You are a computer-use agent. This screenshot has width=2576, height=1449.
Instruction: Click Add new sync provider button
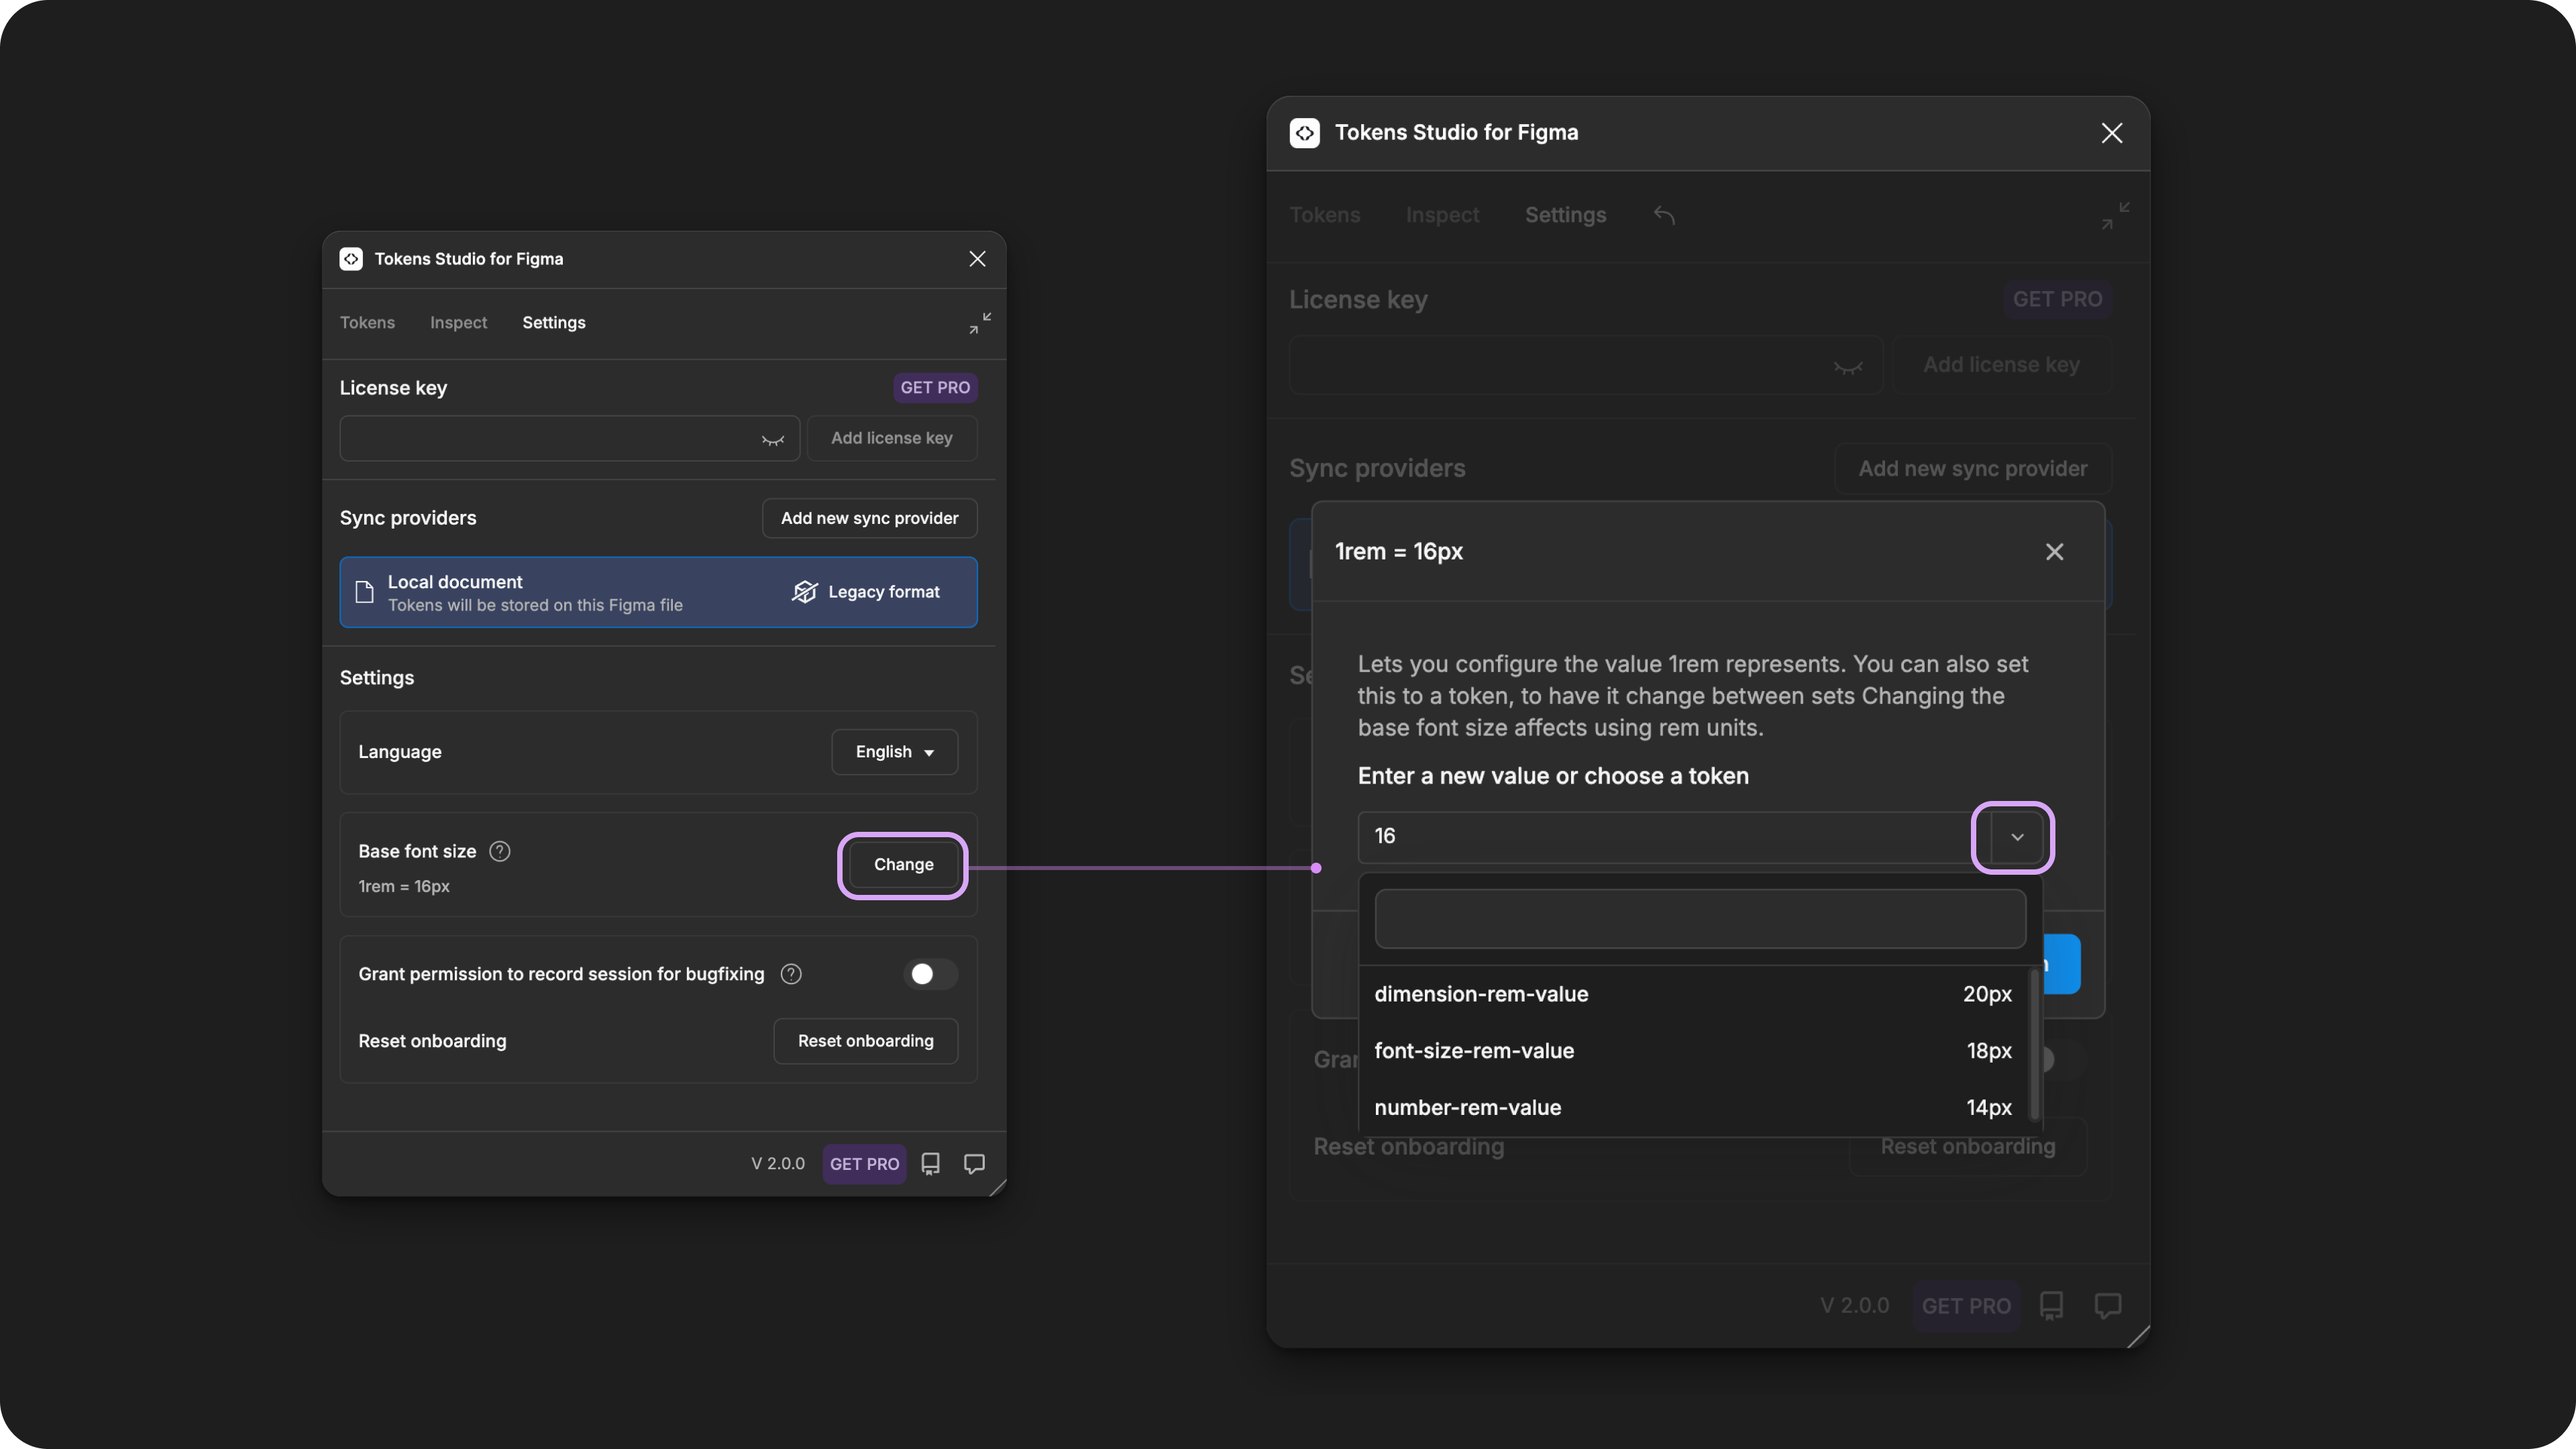click(869, 518)
